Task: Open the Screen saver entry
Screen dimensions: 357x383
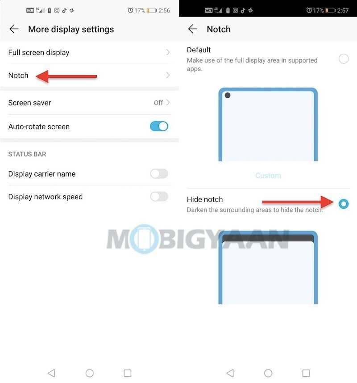Action: tap(89, 103)
